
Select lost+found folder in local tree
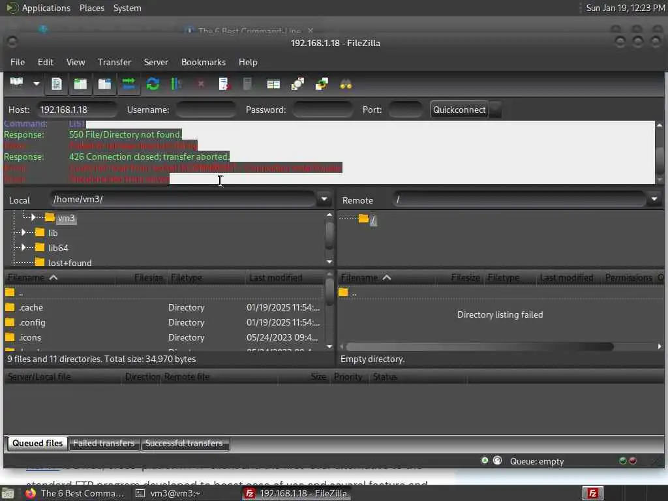coord(69,263)
